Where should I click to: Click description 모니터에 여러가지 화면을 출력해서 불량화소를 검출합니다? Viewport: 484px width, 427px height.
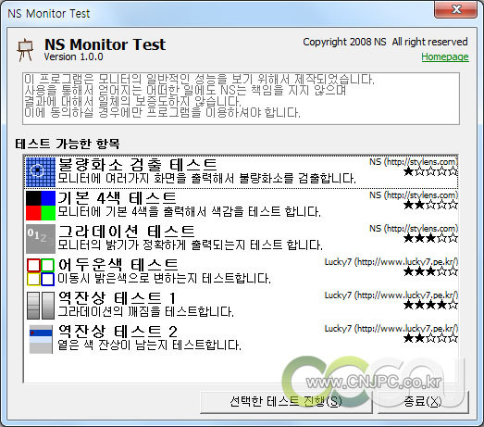pyautogui.click(x=206, y=179)
